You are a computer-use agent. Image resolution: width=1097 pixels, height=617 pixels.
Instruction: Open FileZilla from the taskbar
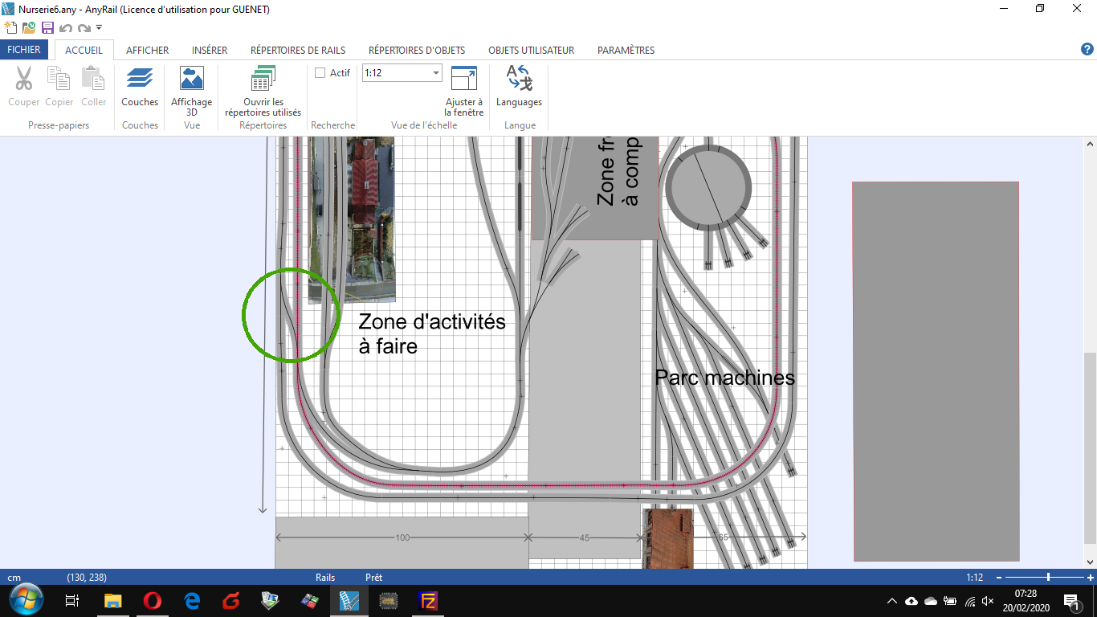(427, 600)
